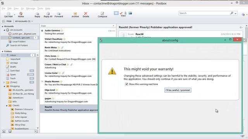
Task: Open the Trash folder
Action: click(13, 78)
